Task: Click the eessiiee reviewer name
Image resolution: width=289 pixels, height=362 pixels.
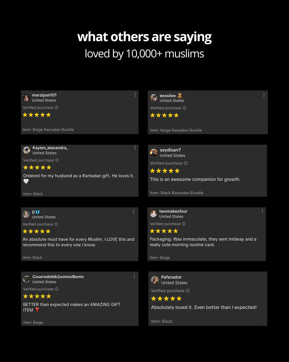Action: pos(168,96)
